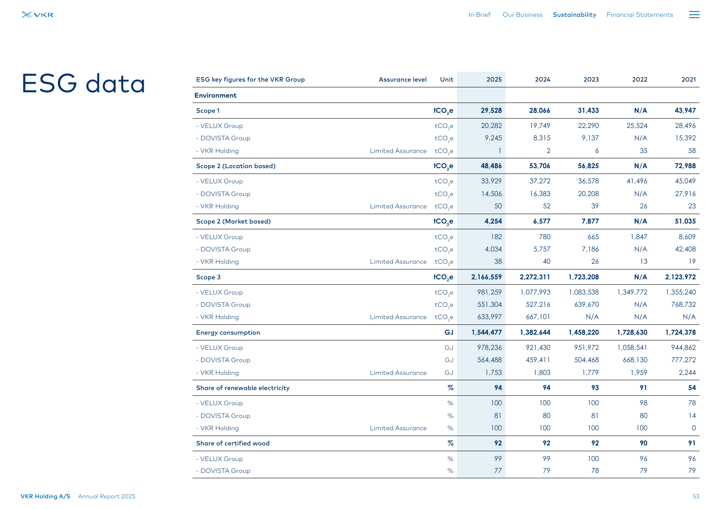
Task: Click Scope 1 2025 value 29,528
Action: click(x=491, y=110)
